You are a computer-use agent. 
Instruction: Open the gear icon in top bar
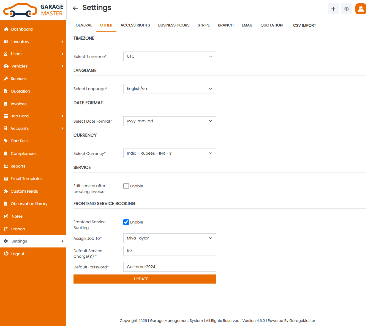(x=346, y=9)
